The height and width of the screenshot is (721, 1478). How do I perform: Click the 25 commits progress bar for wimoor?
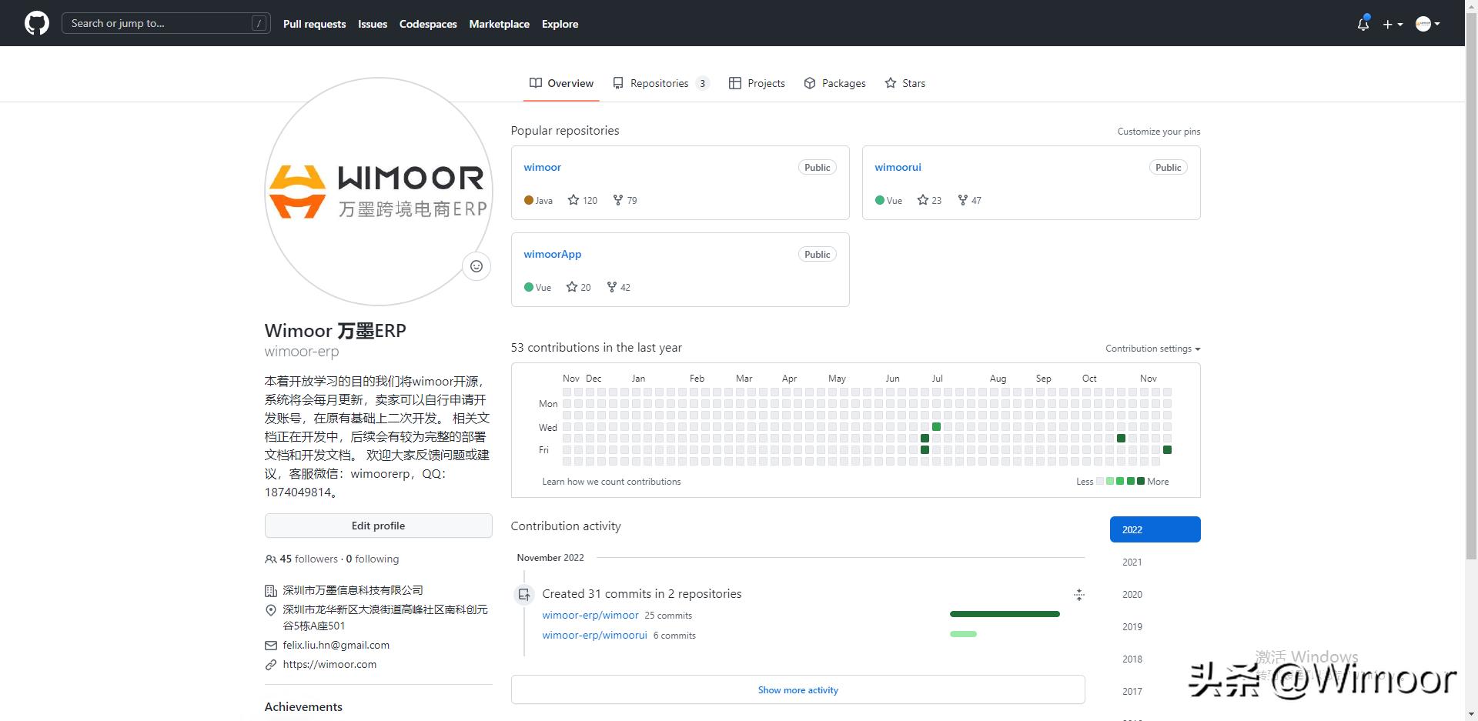click(x=1005, y=614)
